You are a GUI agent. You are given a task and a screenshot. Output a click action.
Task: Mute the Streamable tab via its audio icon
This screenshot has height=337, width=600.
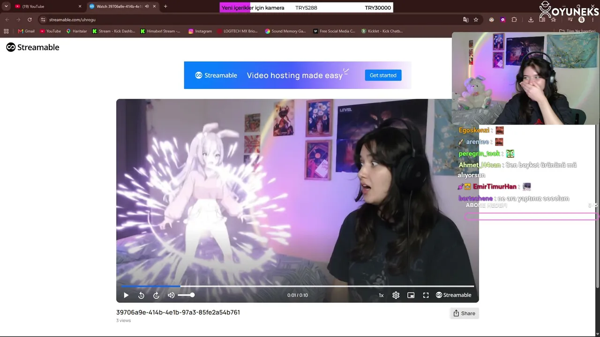147,7
